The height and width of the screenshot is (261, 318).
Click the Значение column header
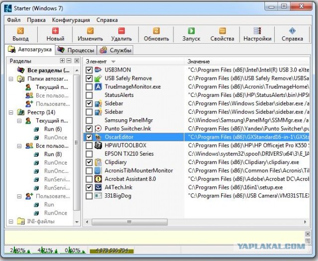[247, 61]
